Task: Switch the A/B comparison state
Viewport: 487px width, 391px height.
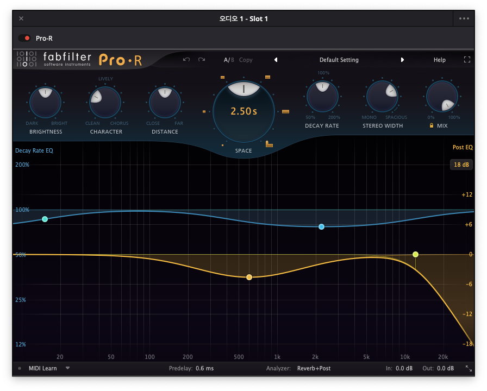Action: (229, 60)
